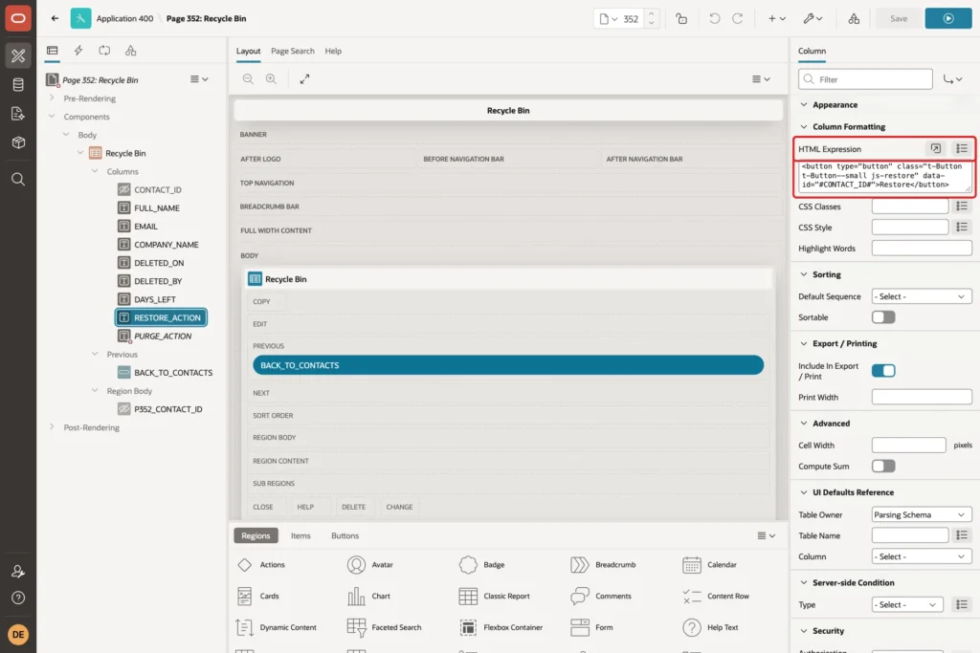
Task: Expand the Pre-Rendering tree node
Action: (x=52, y=98)
